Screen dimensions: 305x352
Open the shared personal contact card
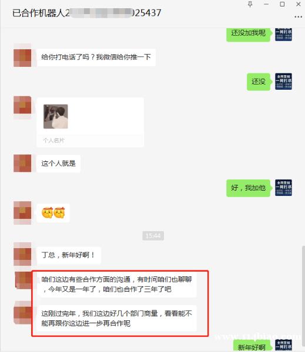coord(90,123)
